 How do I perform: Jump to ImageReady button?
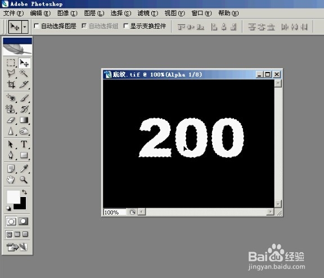tap(17, 247)
